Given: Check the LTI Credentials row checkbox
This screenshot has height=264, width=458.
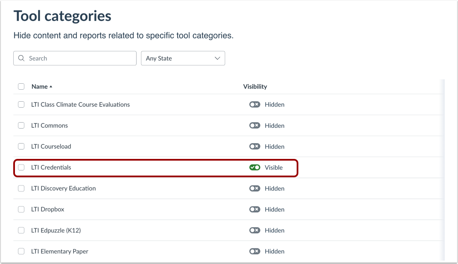Looking at the screenshot, I should pos(21,167).
